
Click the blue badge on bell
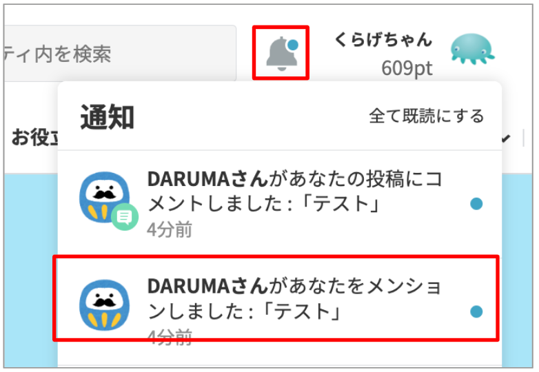(293, 45)
